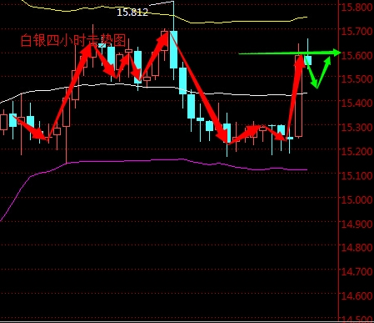
Task: Click the green upward arrow head
Action: coord(327,61)
